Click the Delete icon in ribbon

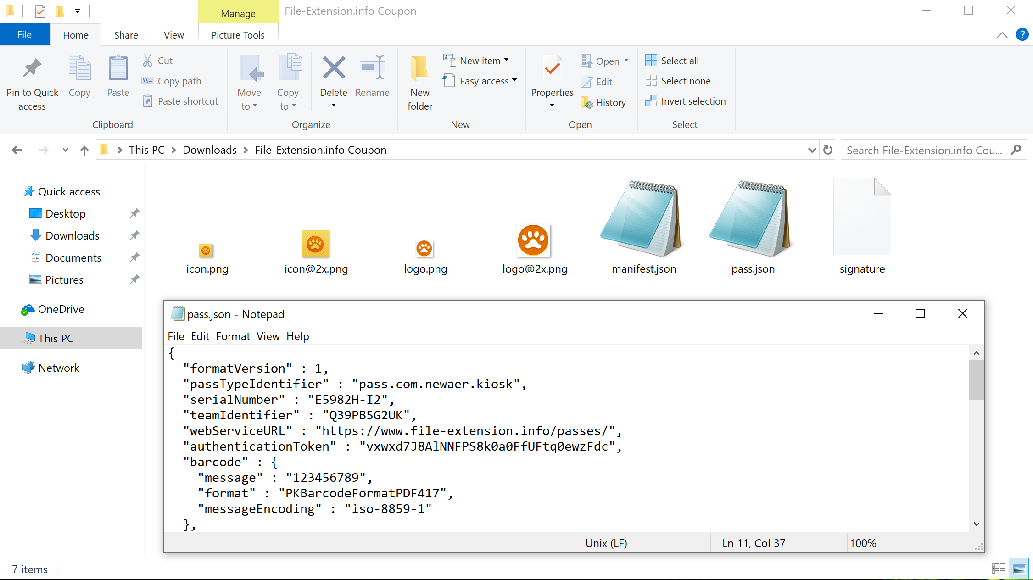pyautogui.click(x=334, y=77)
